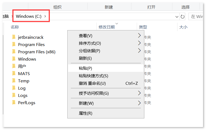Sort by the 名称 column header
Viewport: 206px width, 130px height.
15,27
